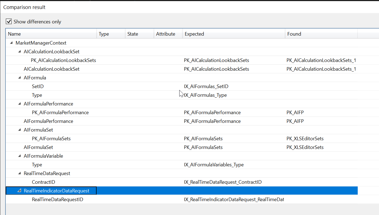Select the PK_AICalculationLookbackSets row

(x=63, y=60)
